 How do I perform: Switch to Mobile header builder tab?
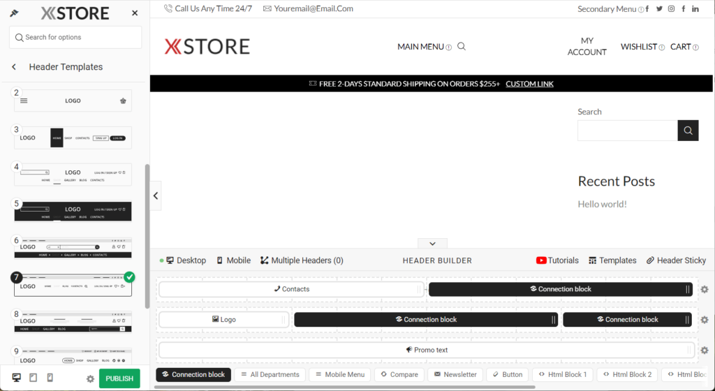pyautogui.click(x=233, y=260)
